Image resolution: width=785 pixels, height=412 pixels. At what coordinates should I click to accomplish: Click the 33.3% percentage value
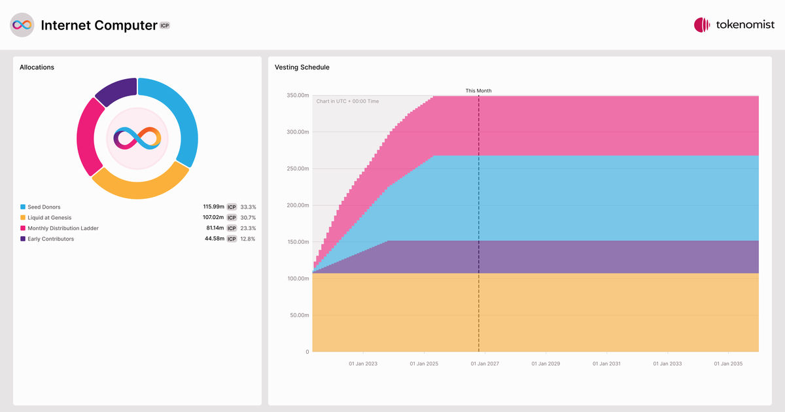point(248,207)
